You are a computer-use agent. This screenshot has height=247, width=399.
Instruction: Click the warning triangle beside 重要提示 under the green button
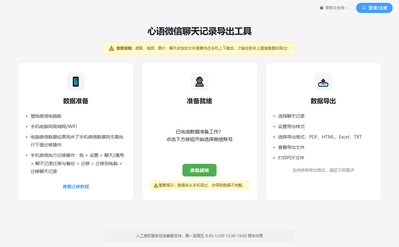click(156, 185)
